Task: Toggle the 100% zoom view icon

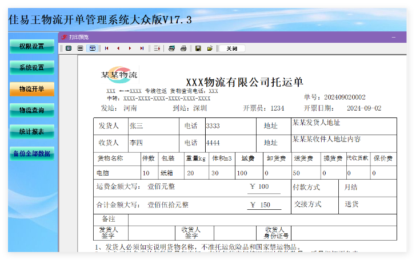Action: point(93,48)
